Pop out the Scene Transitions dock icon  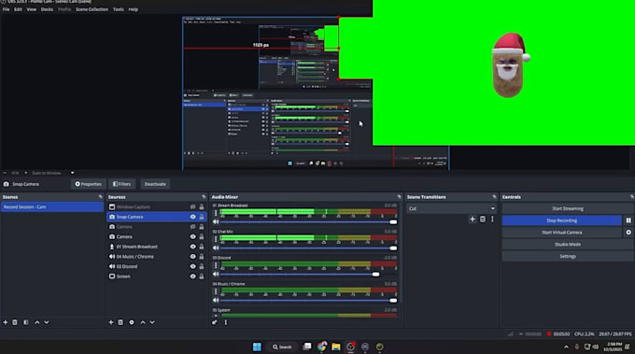coord(494,197)
